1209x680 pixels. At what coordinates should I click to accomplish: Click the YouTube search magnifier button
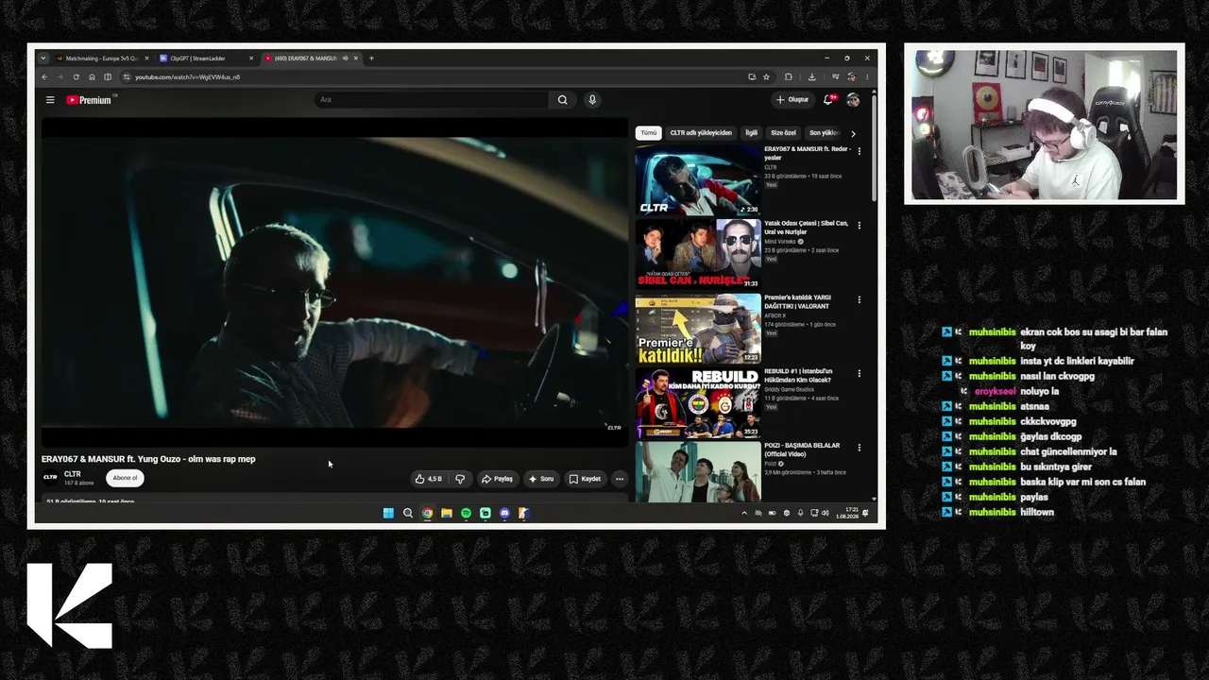tap(562, 100)
